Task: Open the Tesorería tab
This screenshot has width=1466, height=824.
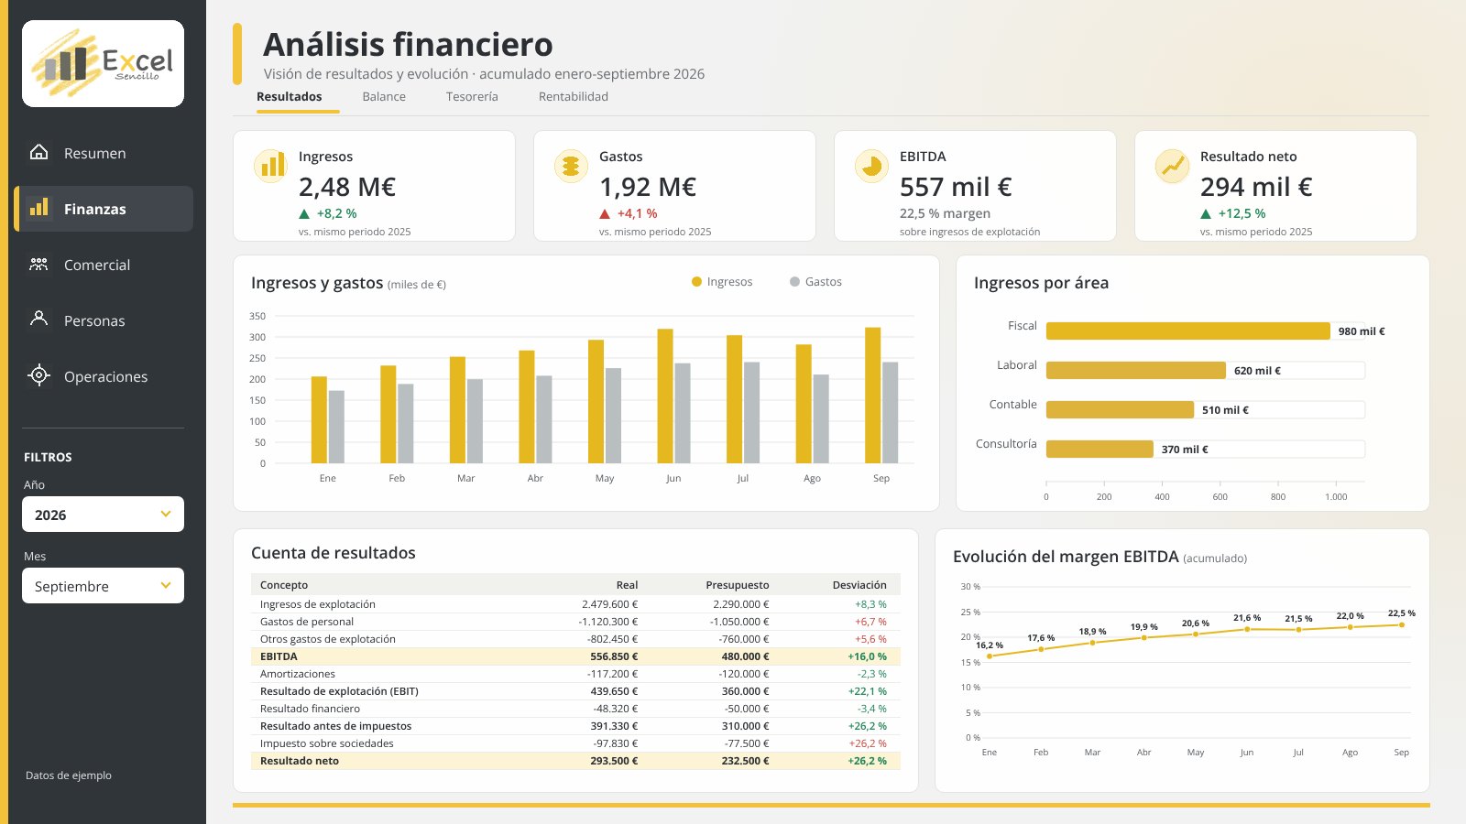Action: point(472,97)
